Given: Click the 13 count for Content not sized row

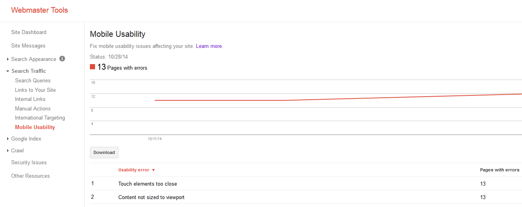Looking at the screenshot, I should pyautogui.click(x=483, y=197).
